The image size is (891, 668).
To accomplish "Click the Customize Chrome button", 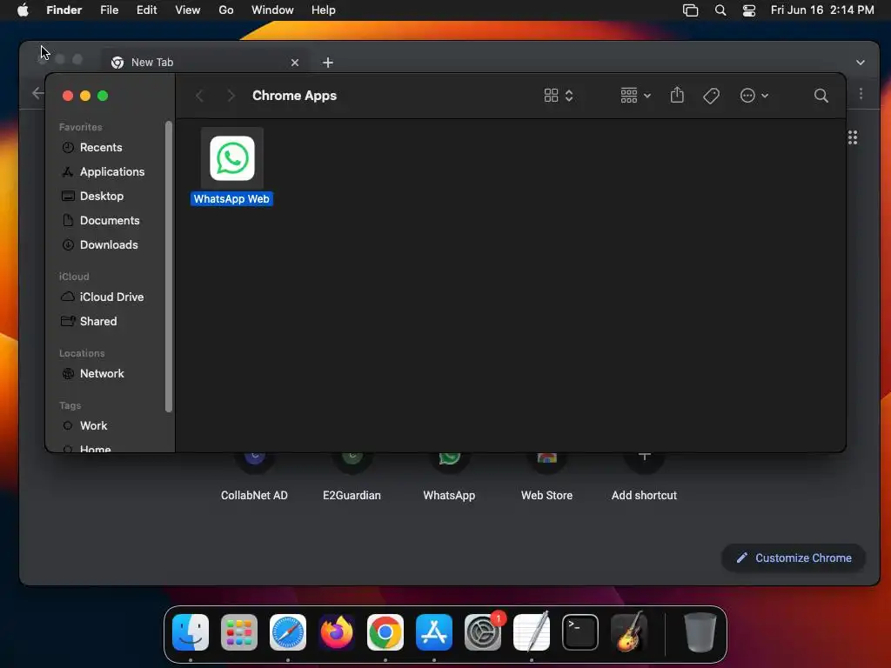I will [794, 558].
